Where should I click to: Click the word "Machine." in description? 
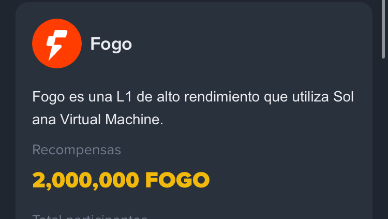pyautogui.click(x=134, y=120)
